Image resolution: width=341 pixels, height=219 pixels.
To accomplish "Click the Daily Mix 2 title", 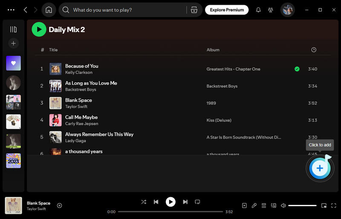I will pos(67,29).
